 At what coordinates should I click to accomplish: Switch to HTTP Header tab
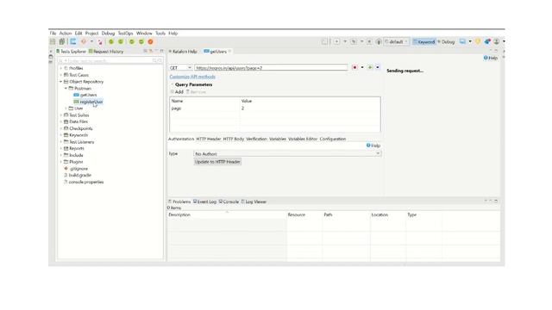pos(209,139)
